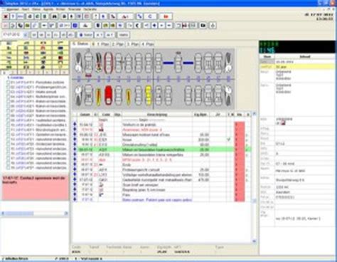Click the Code column header
The width and height of the screenshot is (337, 262).
pos(106,115)
